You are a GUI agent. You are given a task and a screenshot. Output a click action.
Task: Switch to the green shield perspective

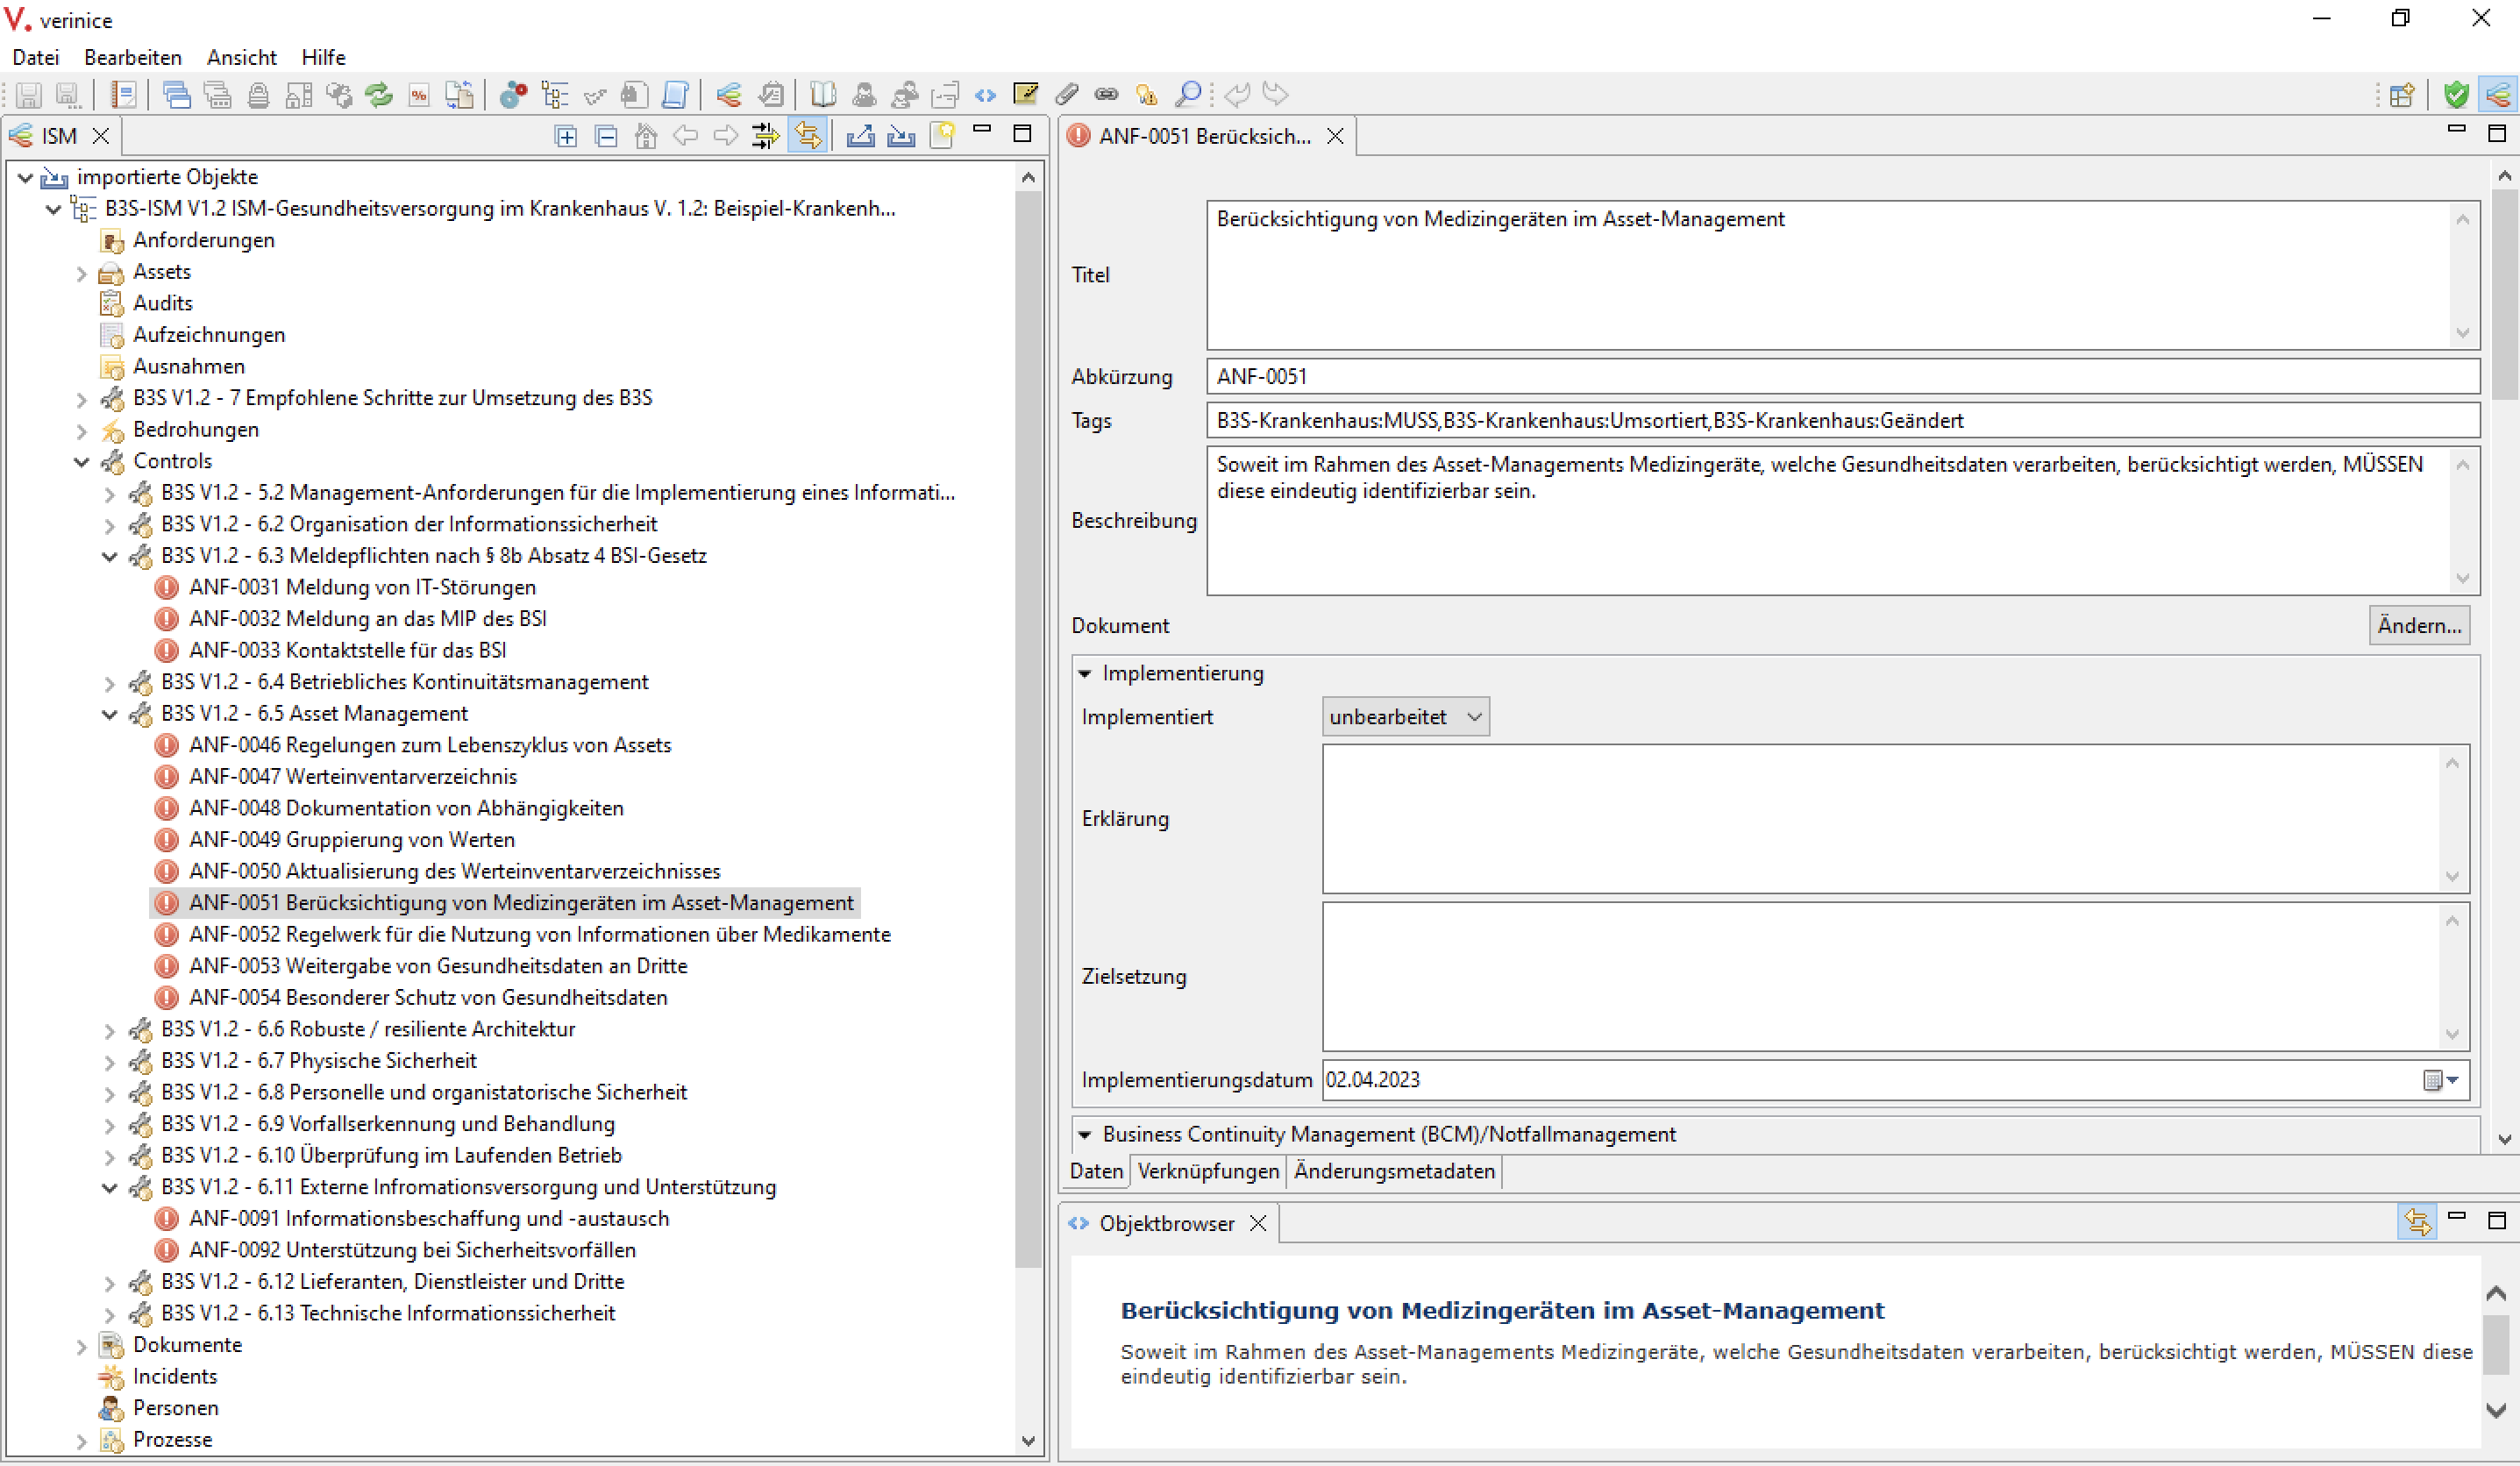click(2456, 95)
